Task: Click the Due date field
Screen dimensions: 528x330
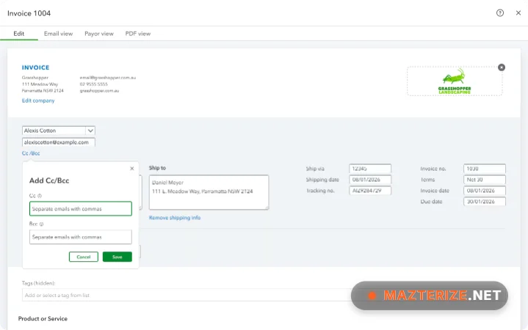Action: pyautogui.click(x=485, y=202)
